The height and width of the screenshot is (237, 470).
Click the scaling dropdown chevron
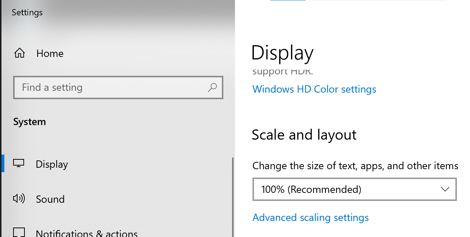(445, 189)
